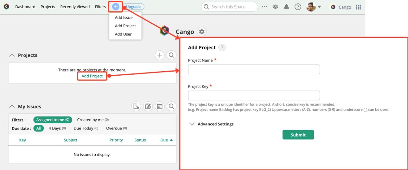Select Add Issue from the plus menu

(x=124, y=18)
